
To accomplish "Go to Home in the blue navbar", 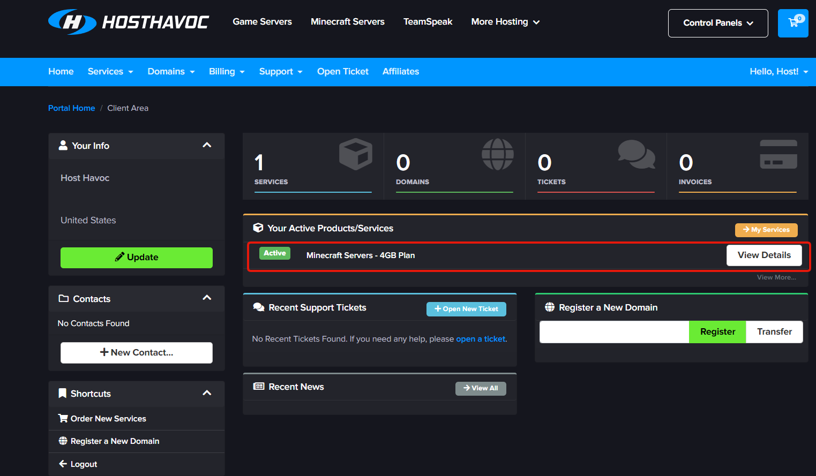I will 61,72.
